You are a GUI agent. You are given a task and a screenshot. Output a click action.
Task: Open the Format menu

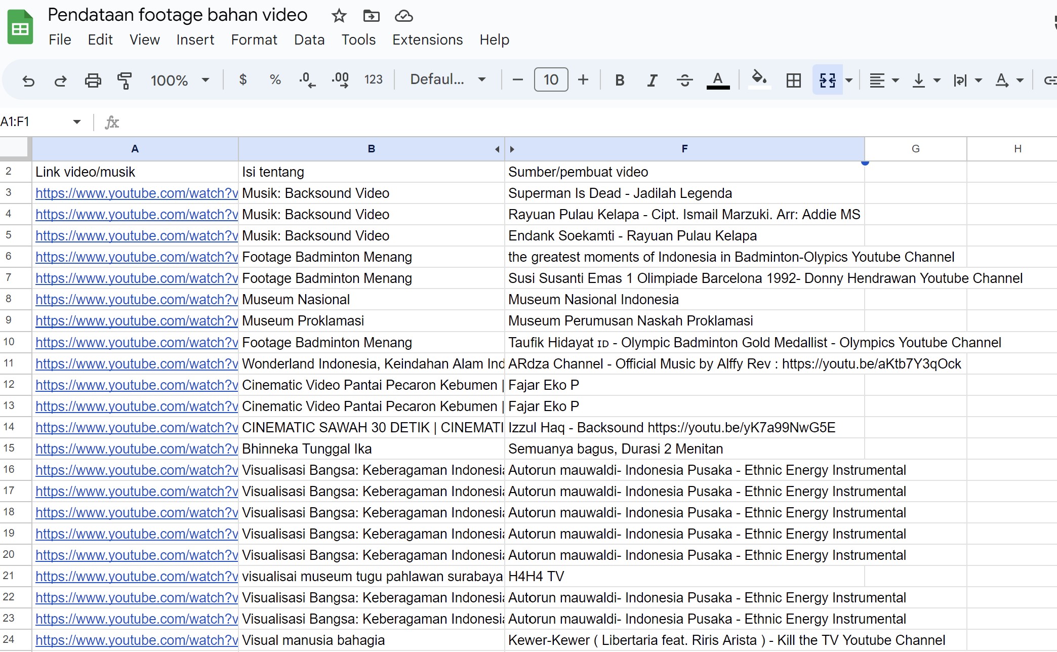pos(254,40)
